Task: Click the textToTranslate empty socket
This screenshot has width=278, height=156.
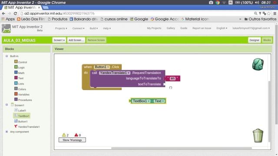Action: [x=164, y=84]
